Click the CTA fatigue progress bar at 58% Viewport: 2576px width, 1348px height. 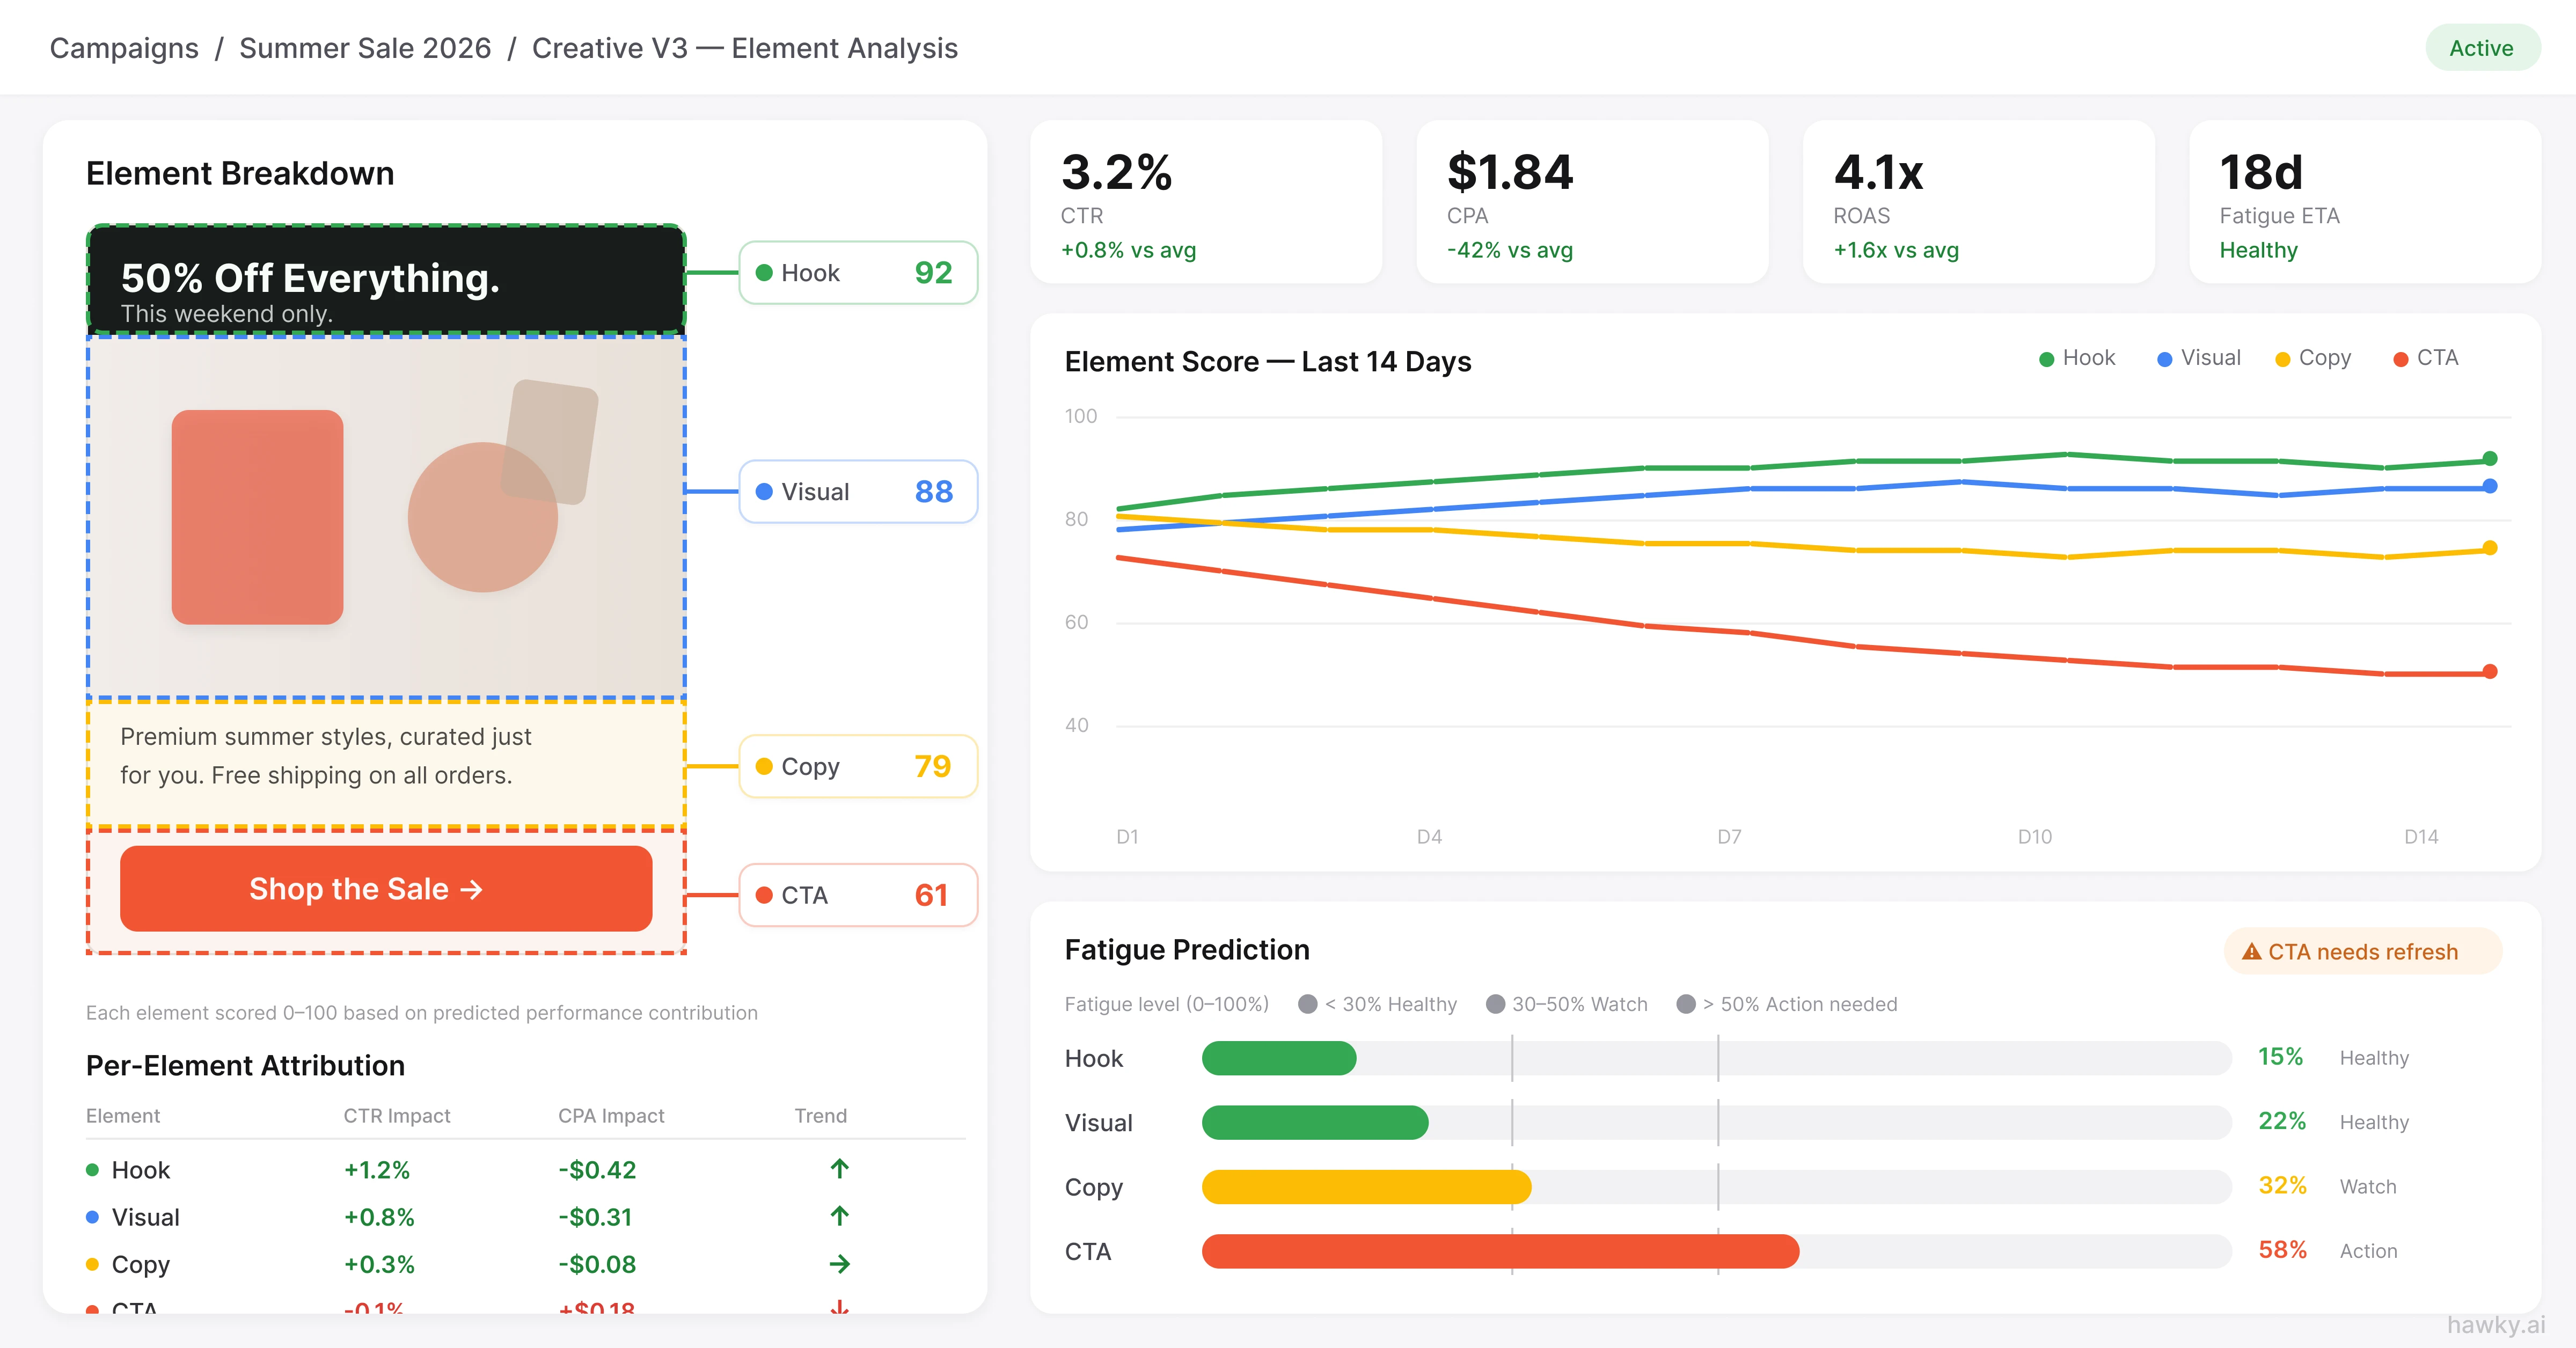1500,1251
